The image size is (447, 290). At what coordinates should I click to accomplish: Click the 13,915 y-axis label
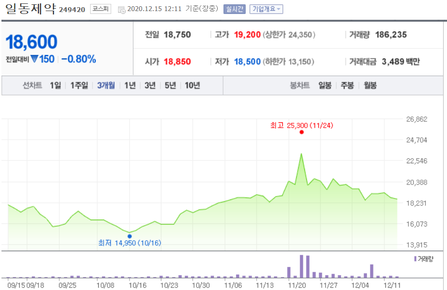click(417, 245)
